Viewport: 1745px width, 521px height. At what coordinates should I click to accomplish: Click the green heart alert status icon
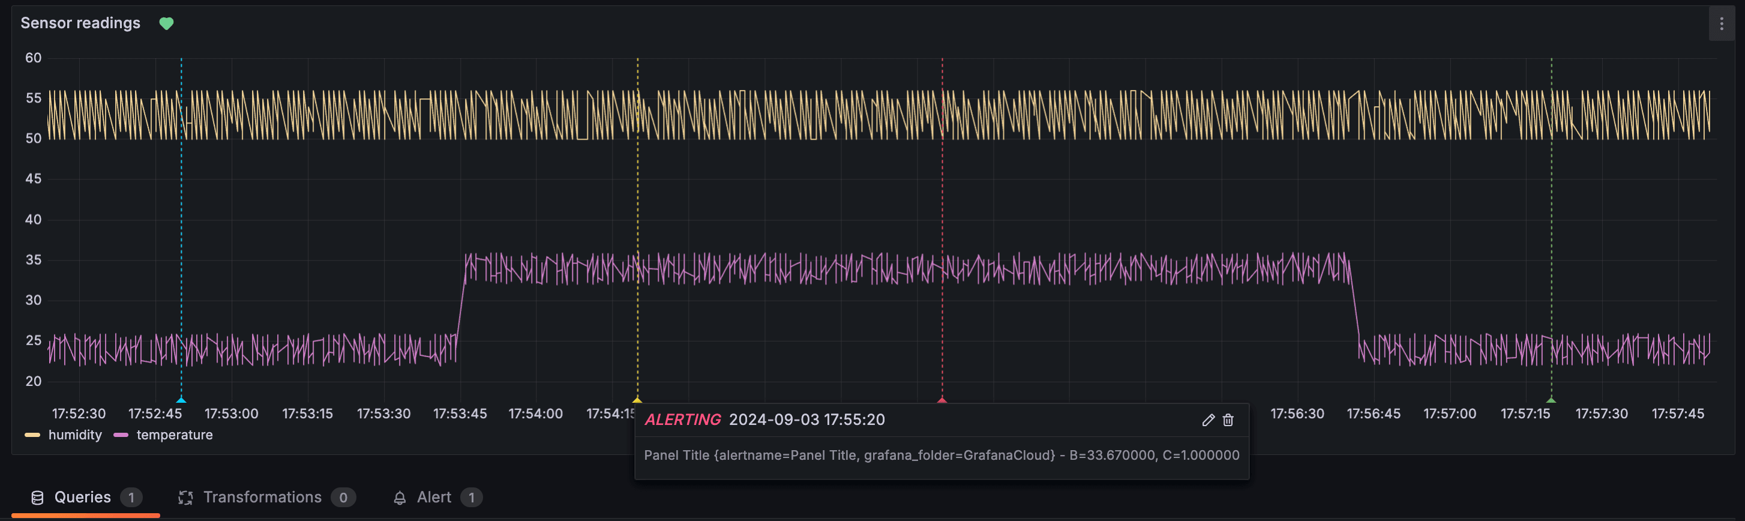pyautogui.click(x=166, y=24)
